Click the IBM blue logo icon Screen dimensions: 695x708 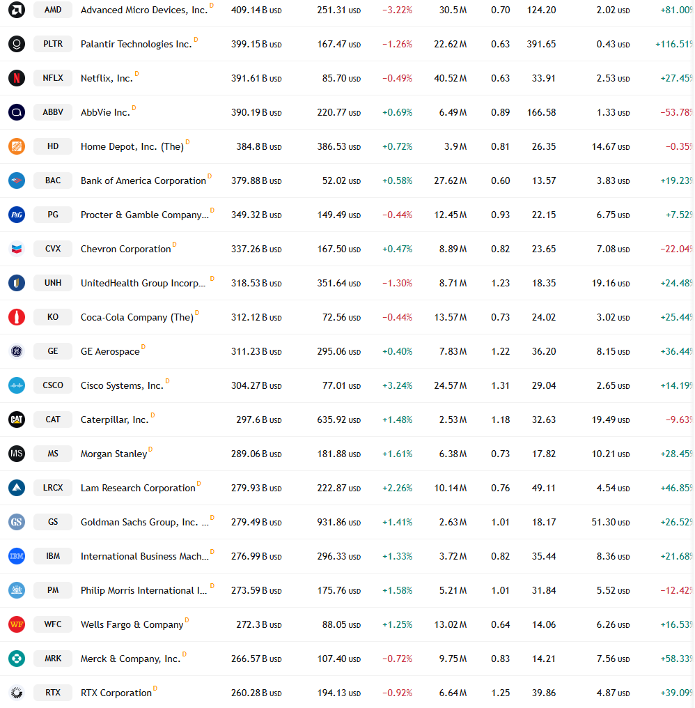click(17, 556)
